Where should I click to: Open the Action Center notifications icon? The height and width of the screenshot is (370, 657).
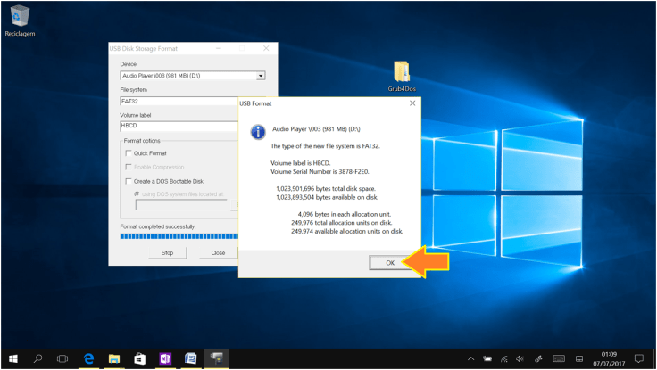click(x=638, y=358)
